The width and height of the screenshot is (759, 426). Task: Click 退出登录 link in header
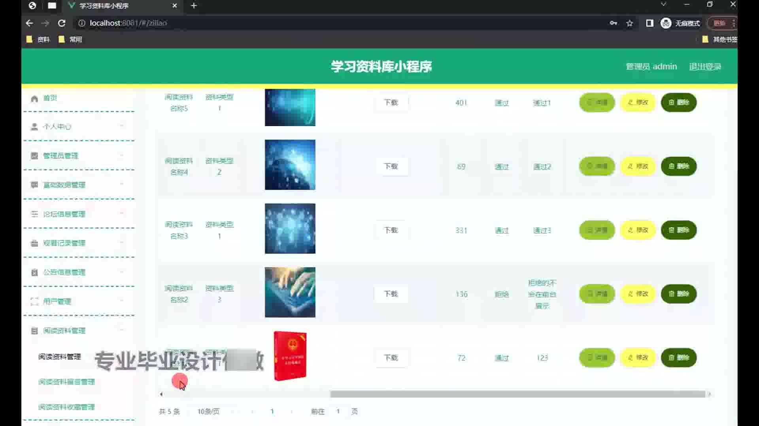705,67
